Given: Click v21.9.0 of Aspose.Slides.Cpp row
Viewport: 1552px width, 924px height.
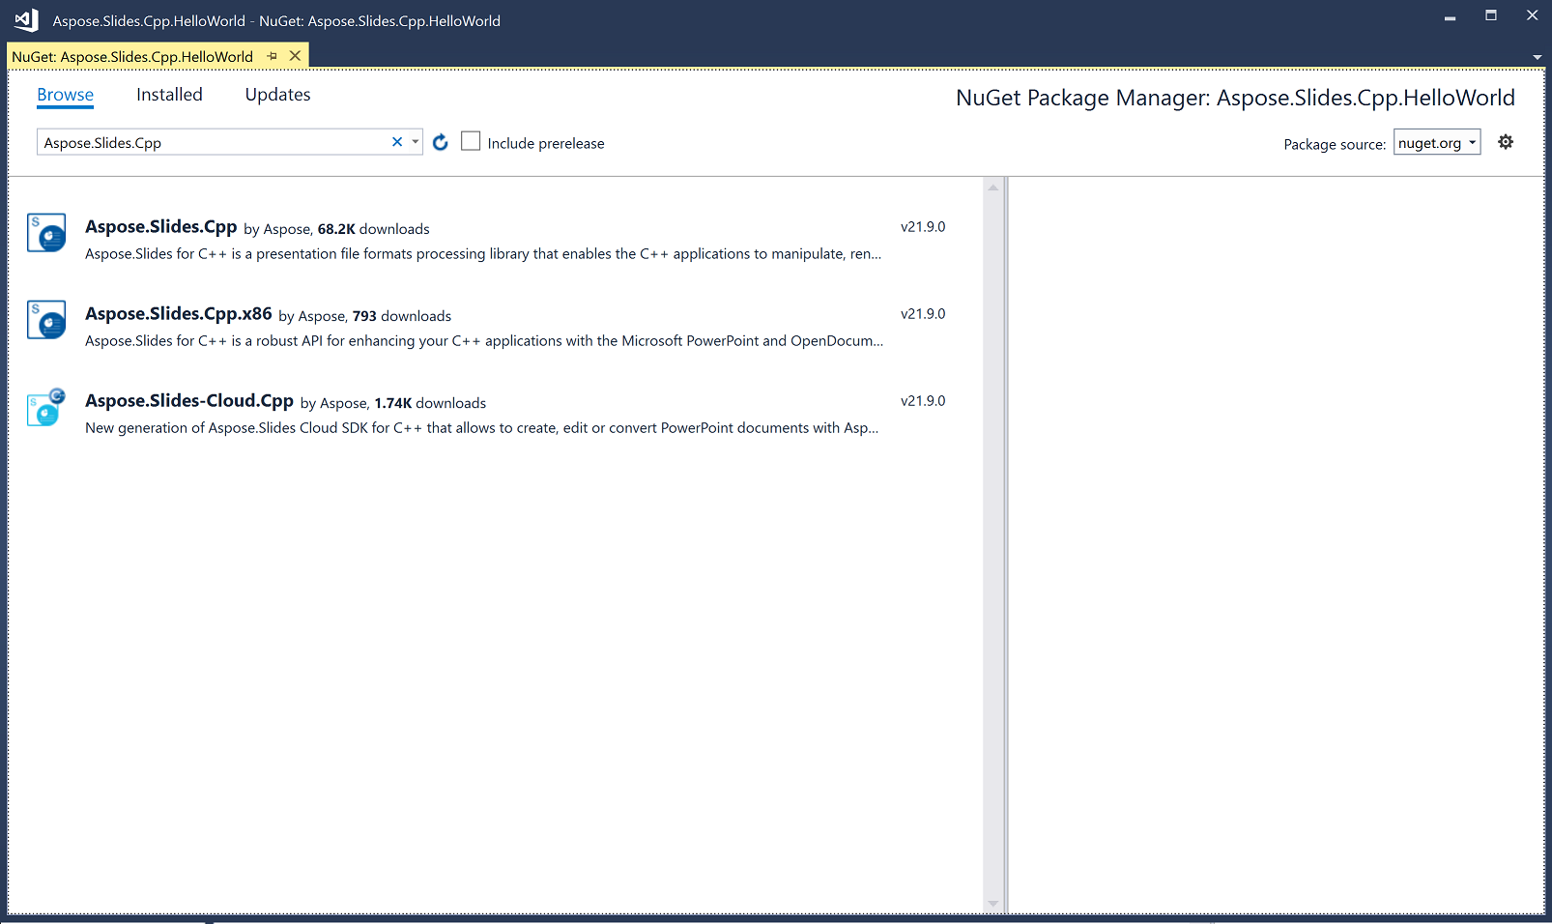Looking at the screenshot, I should (x=923, y=227).
